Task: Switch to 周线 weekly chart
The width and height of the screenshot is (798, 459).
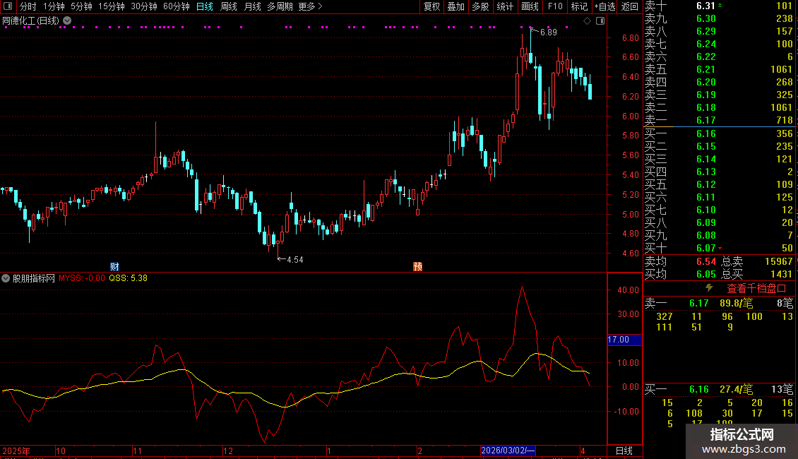Action: coord(229,6)
